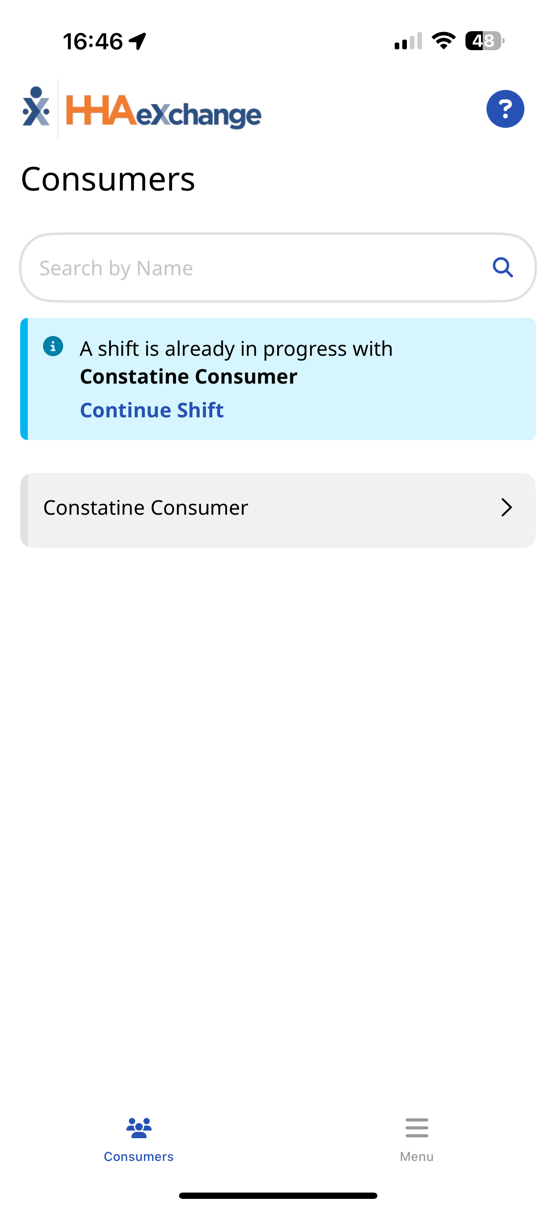
Task: Tap the shift in progress banner text
Action: pos(236,349)
